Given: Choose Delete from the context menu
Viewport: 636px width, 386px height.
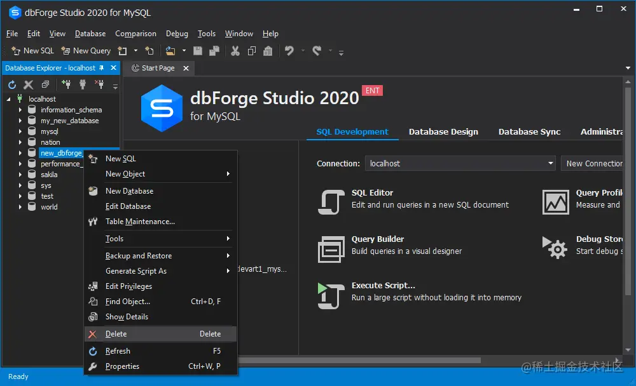Looking at the screenshot, I should tap(116, 333).
